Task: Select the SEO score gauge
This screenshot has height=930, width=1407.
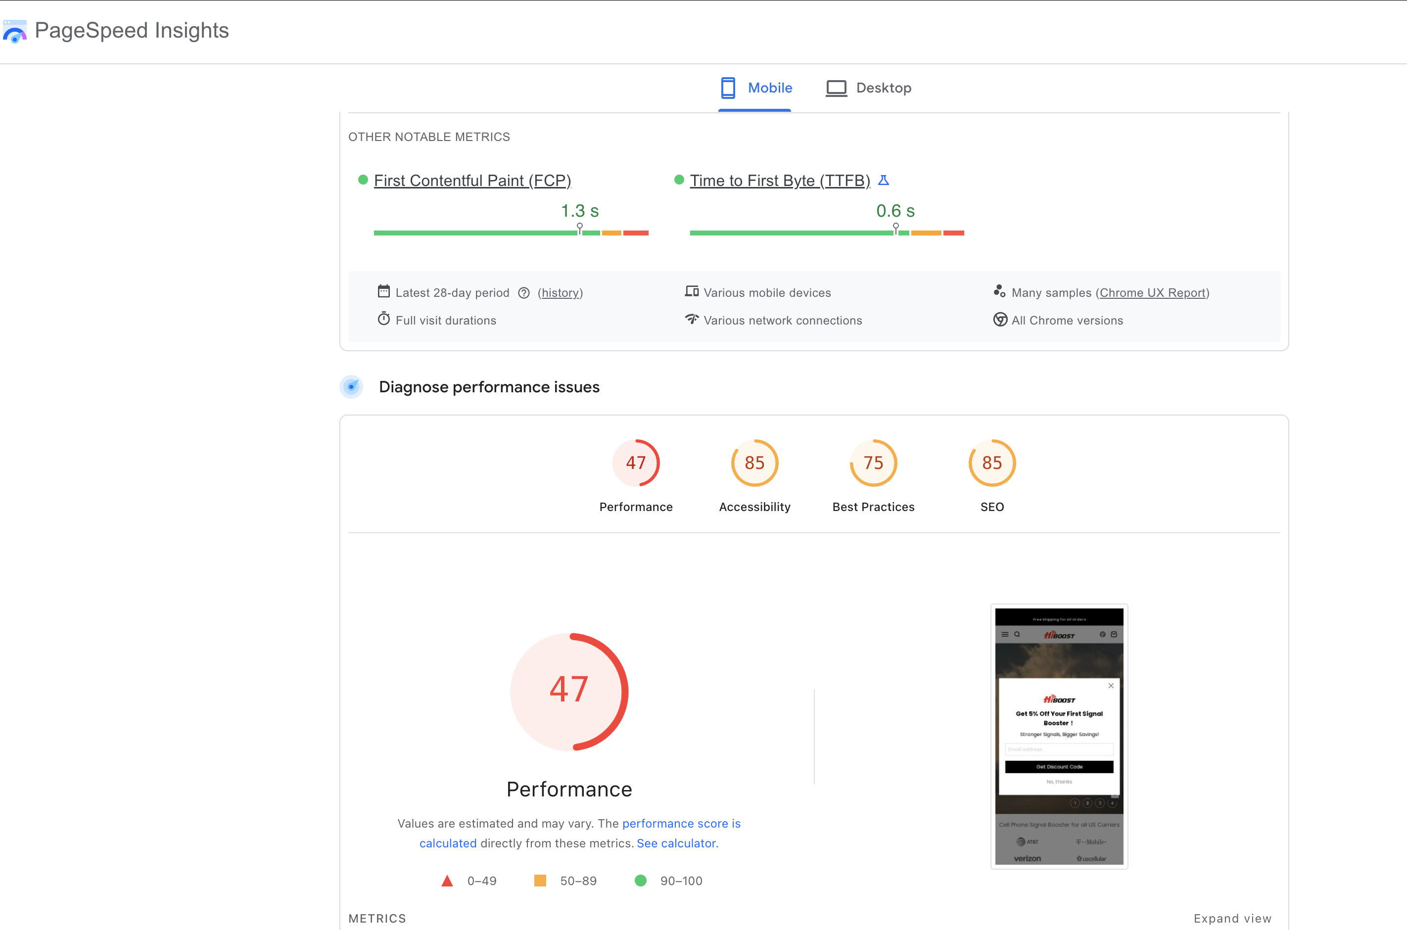Action: [x=992, y=463]
